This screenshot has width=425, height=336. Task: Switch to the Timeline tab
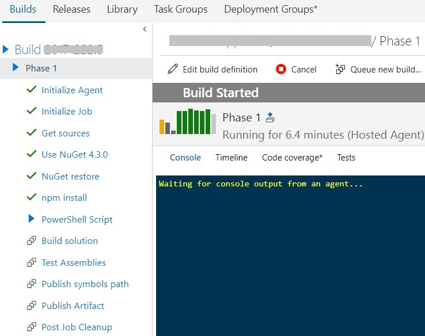point(232,157)
